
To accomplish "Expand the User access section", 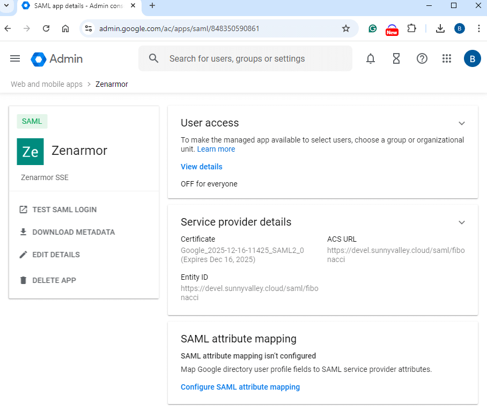I will point(461,123).
